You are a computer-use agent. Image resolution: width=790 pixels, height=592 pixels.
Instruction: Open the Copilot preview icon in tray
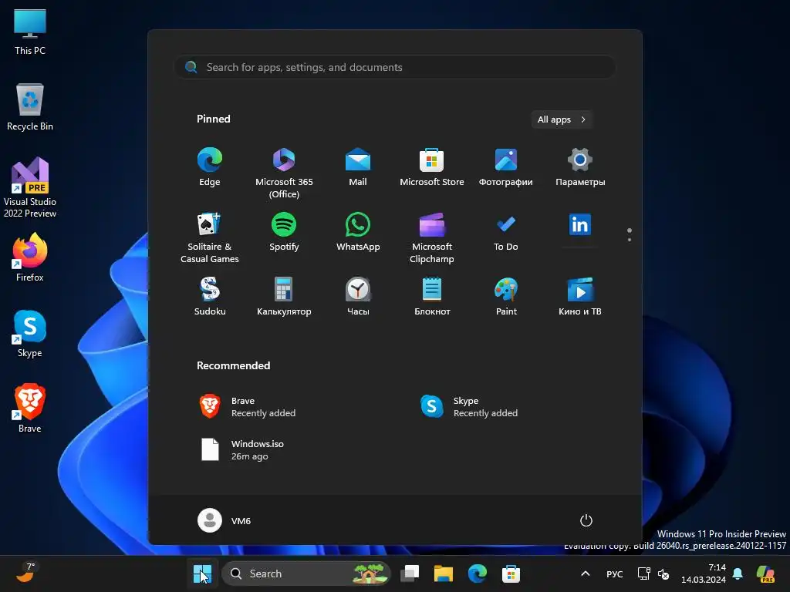pos(765,573)
